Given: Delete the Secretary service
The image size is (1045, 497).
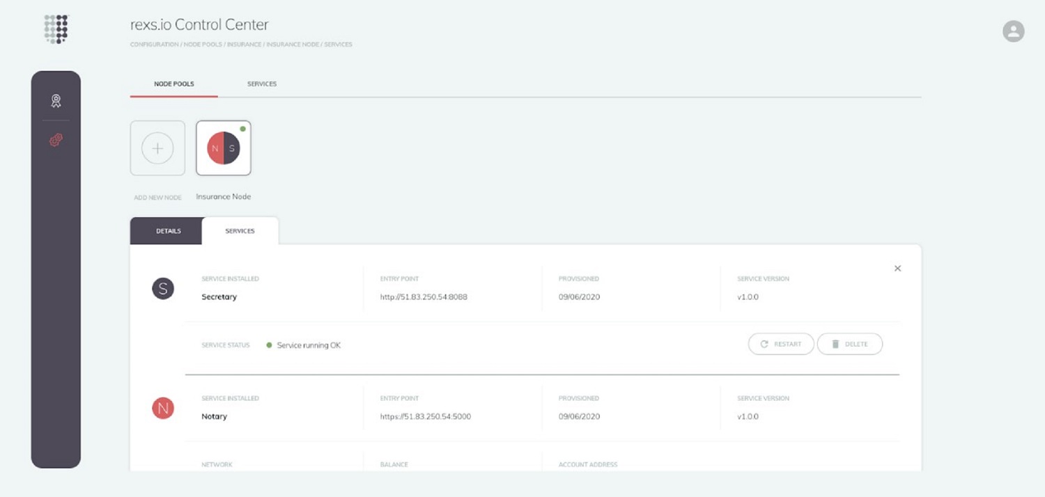Looking at the screenshot, I should coord(849,344).
